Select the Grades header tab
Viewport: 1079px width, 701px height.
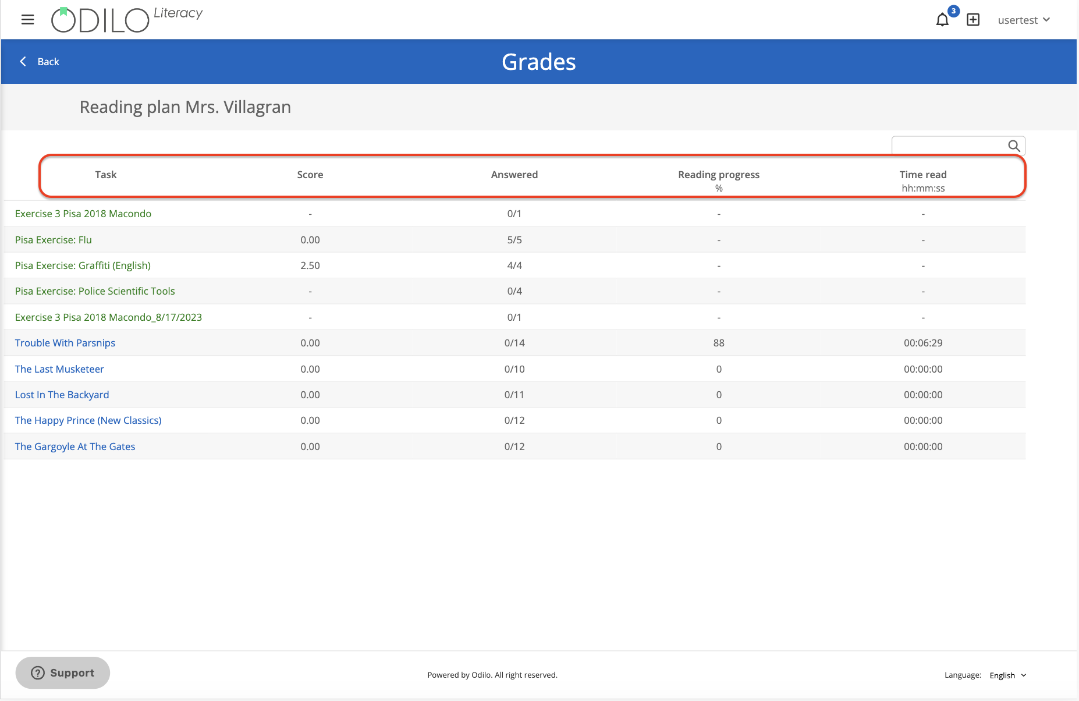pos(538,61)
